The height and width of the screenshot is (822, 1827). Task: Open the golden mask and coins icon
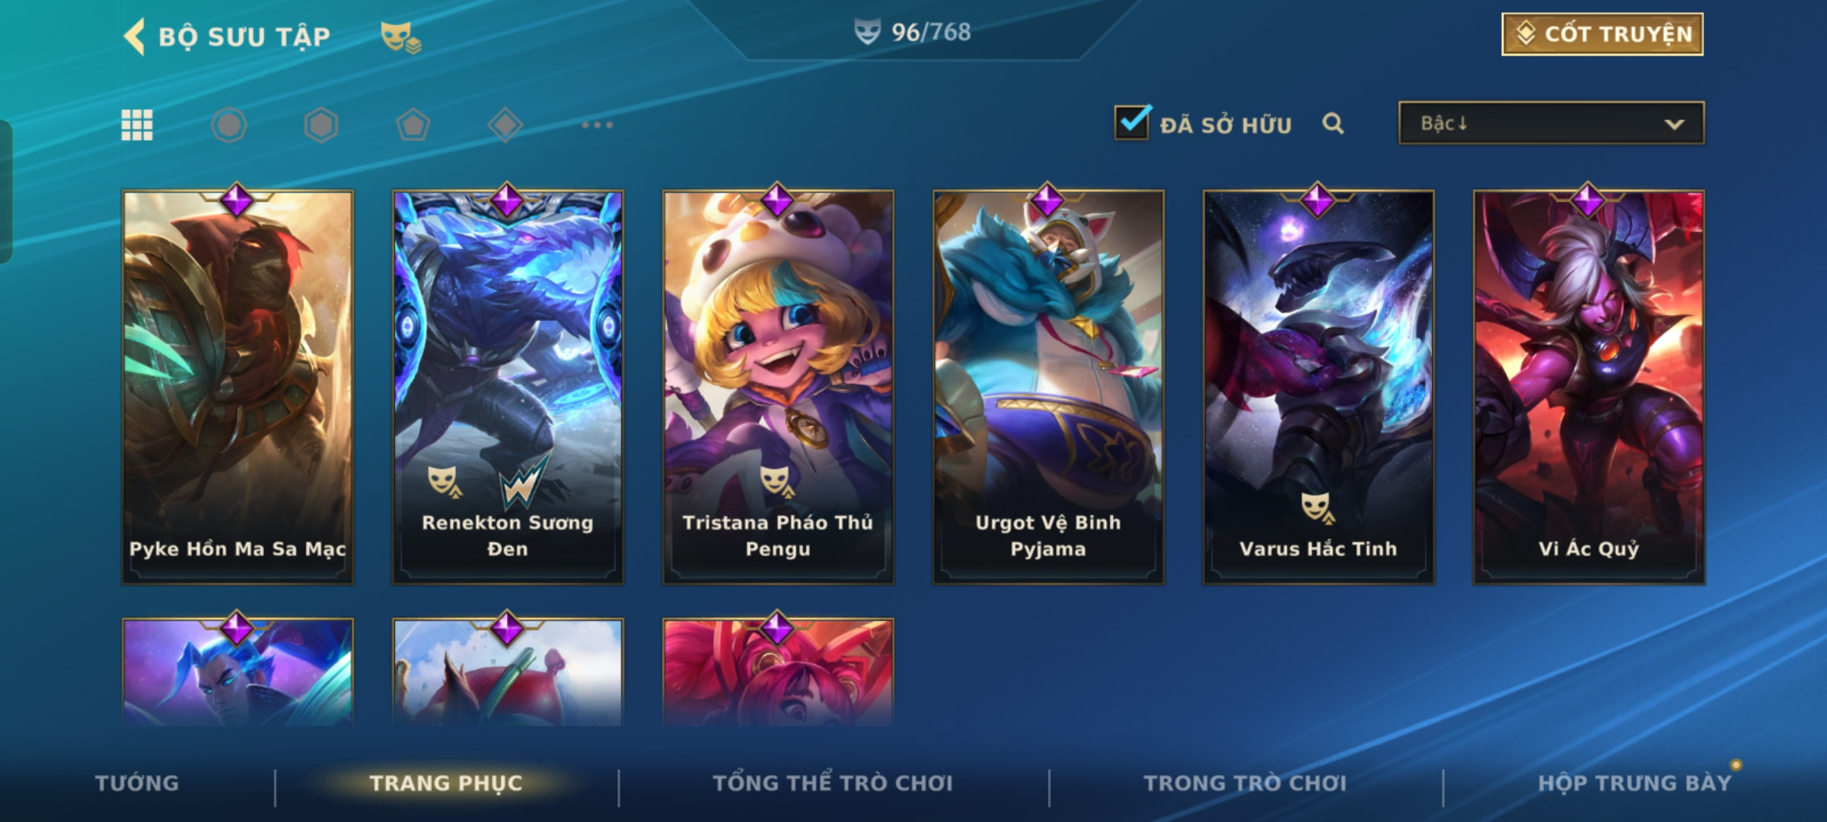tap(400, 37)
